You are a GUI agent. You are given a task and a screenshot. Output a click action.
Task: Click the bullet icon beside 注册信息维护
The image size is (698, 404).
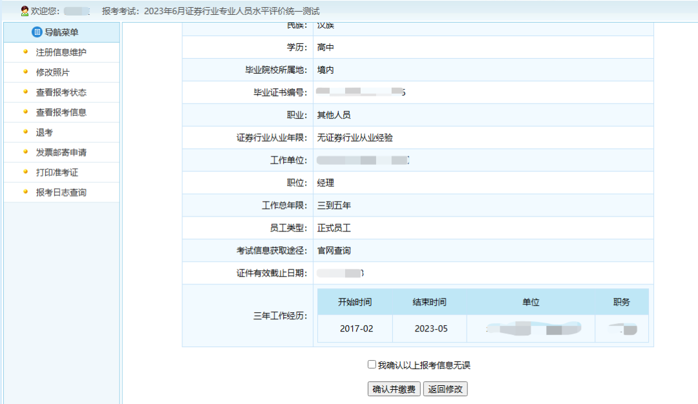coord(25,52)
